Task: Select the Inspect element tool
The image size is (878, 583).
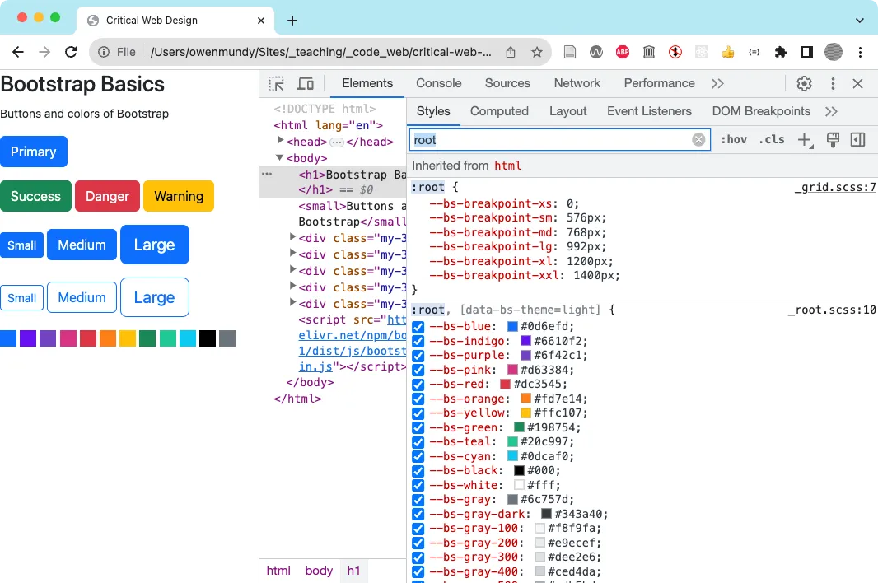Action: tap(277, 83)
